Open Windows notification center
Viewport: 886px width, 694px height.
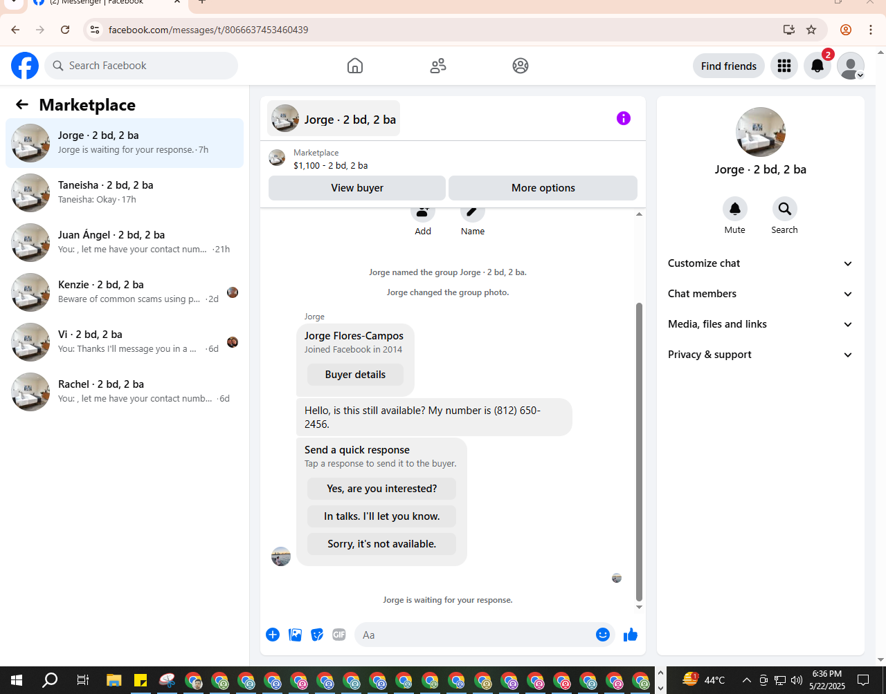[x=863, y=680]
